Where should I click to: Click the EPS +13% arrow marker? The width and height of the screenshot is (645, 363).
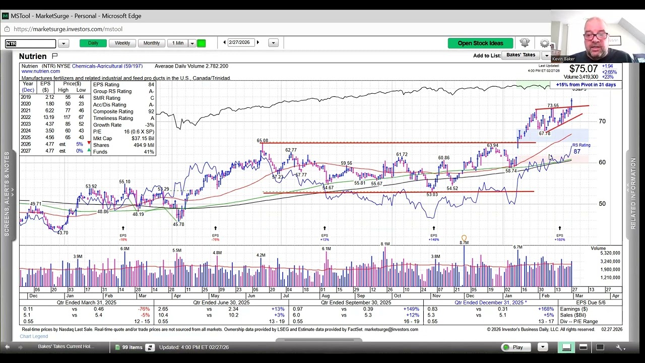coord(325,228)
